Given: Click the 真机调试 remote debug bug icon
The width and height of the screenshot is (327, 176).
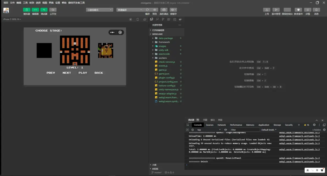Looking at the screenshot, I should (x=164, y=10).
